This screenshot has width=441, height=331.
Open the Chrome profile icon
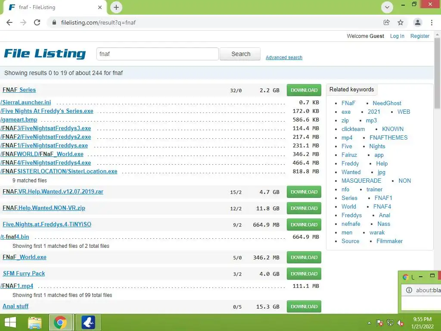pyautogui.click(x=418, y=22)
